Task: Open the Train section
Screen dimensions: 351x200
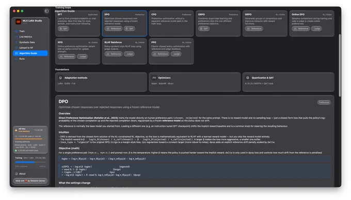Action: (x=30, y=31)
